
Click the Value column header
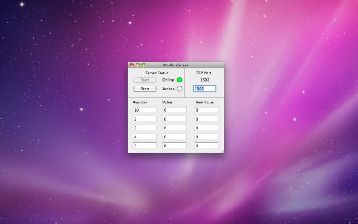167,102
